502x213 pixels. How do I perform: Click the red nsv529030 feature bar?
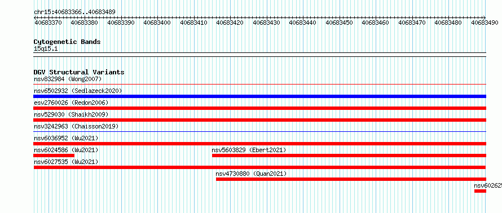tap(259, 120)
